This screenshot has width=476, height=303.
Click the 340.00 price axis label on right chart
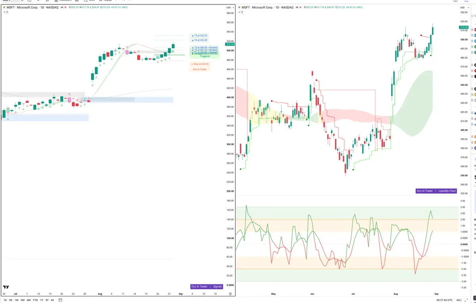pyautogui.click(x=464, y=184)
